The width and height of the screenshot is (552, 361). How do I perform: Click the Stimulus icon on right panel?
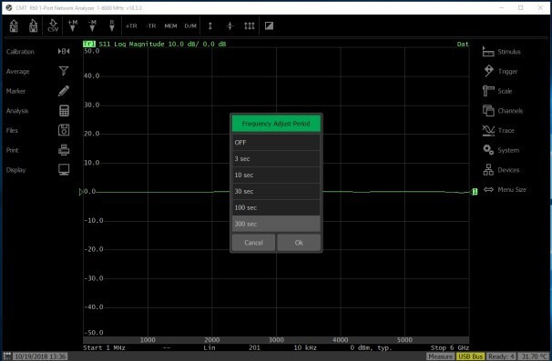pos(488,52)
